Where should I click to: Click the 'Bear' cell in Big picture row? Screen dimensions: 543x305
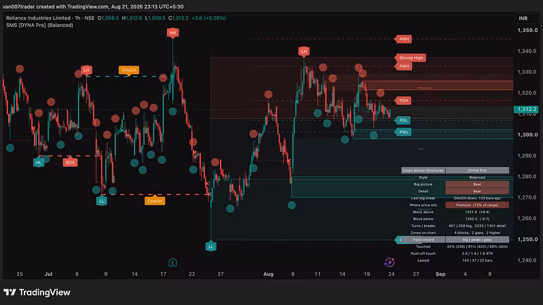477,184
